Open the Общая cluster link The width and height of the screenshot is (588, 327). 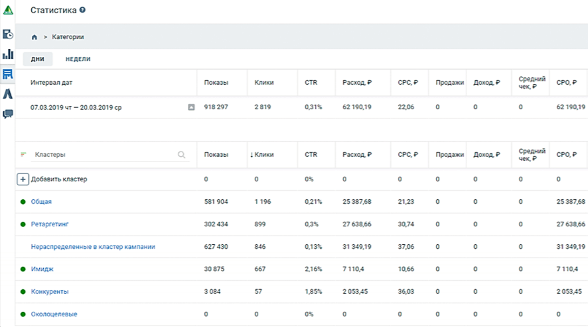[41, 202]
